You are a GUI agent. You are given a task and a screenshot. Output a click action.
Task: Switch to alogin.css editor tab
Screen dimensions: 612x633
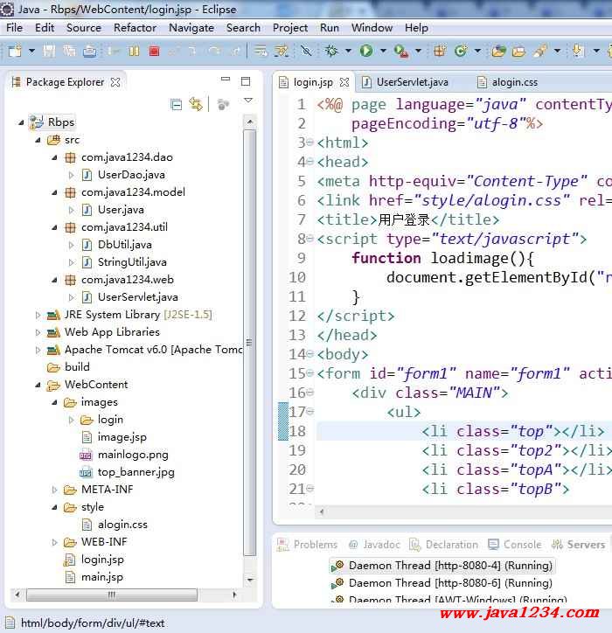(507, 82)
